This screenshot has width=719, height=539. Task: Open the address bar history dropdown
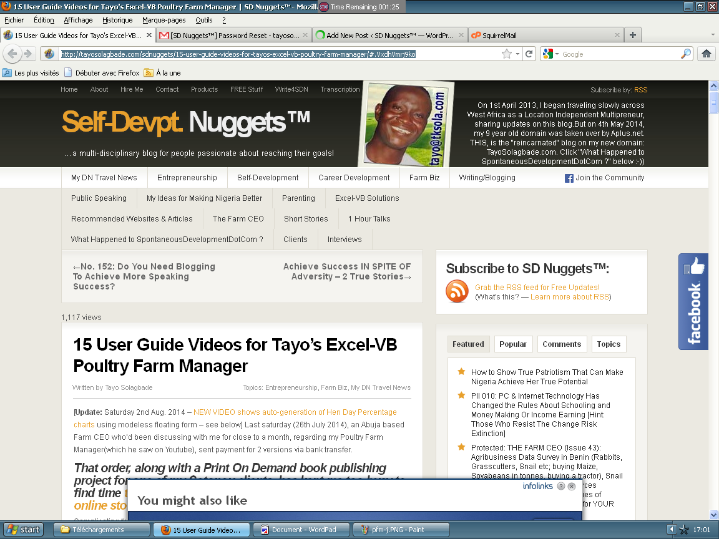tap(517, 54)
